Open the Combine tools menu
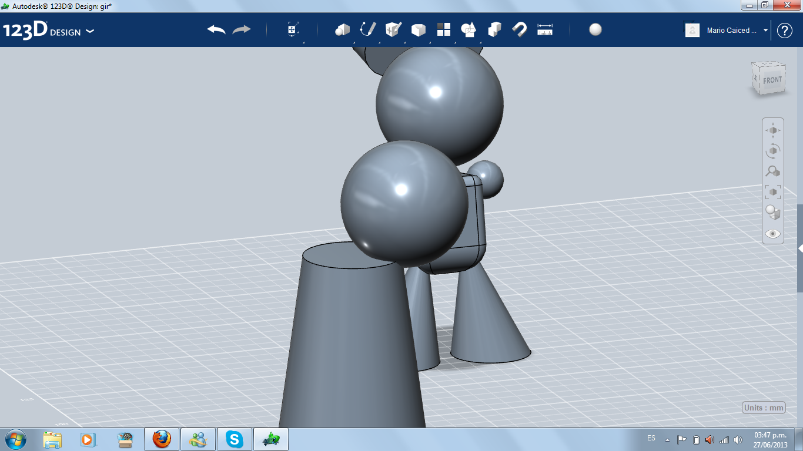803x451 pixels. [x=494, y=30]
